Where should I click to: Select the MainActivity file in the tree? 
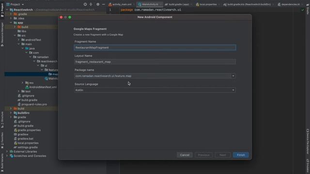[51, 78]
